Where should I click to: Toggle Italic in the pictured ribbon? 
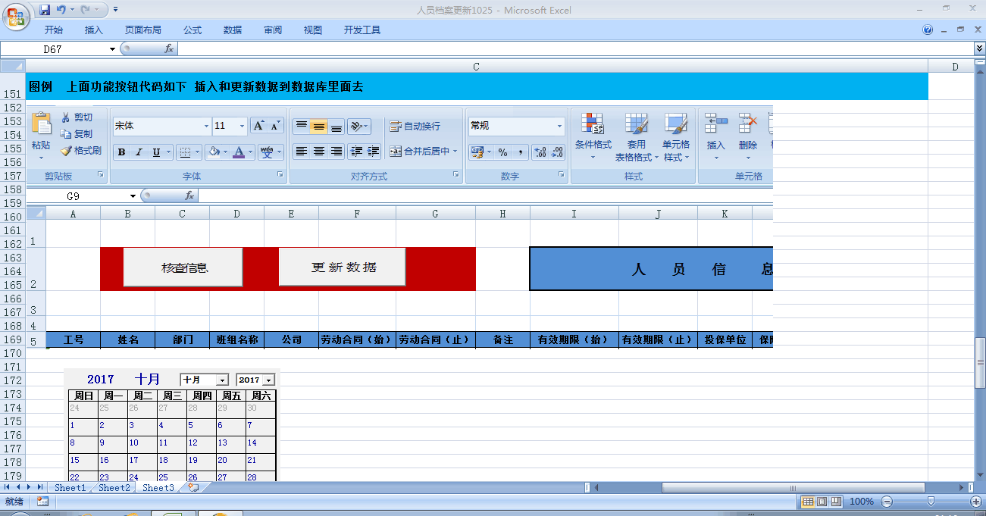(139, 152)
